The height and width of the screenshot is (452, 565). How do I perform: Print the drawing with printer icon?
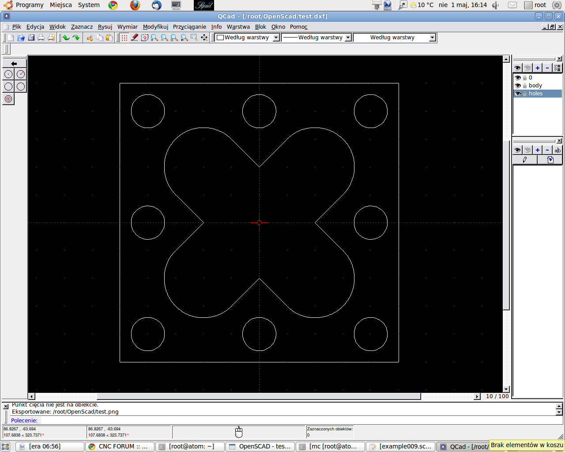(x=41, y=38)
